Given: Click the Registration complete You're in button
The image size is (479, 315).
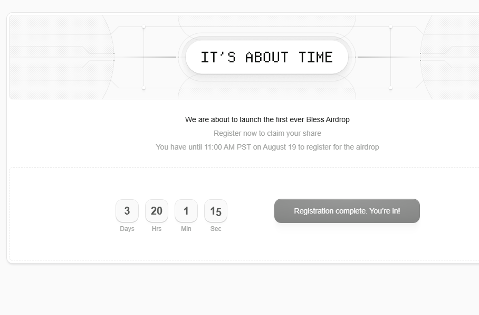Looking at the screenshot, I should tap(347, 210).
